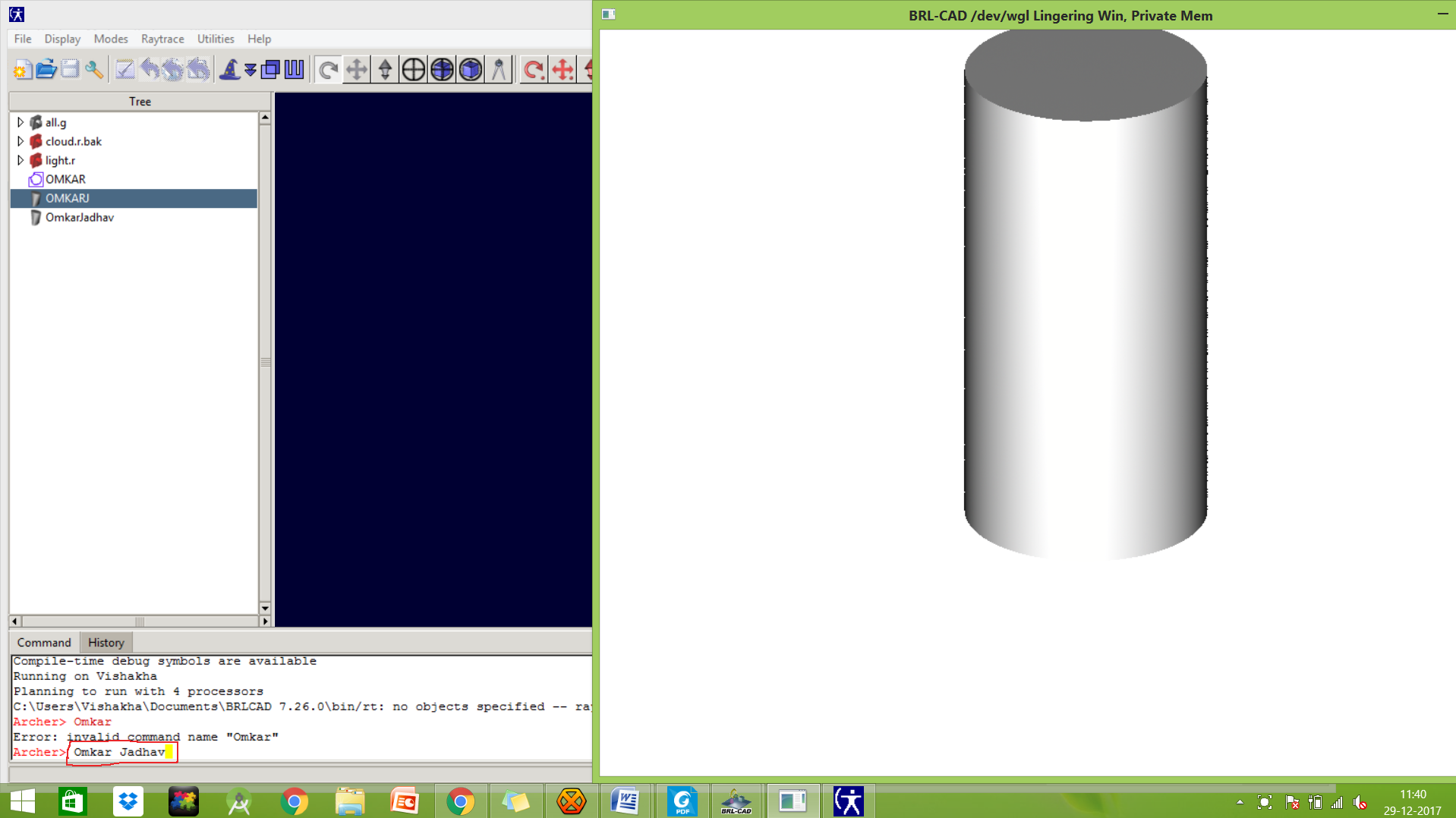Image resolution: width=1456 pixels, height=818 pixels.
Task: Open the Raytrace menu
Action: tap(162, 39)
